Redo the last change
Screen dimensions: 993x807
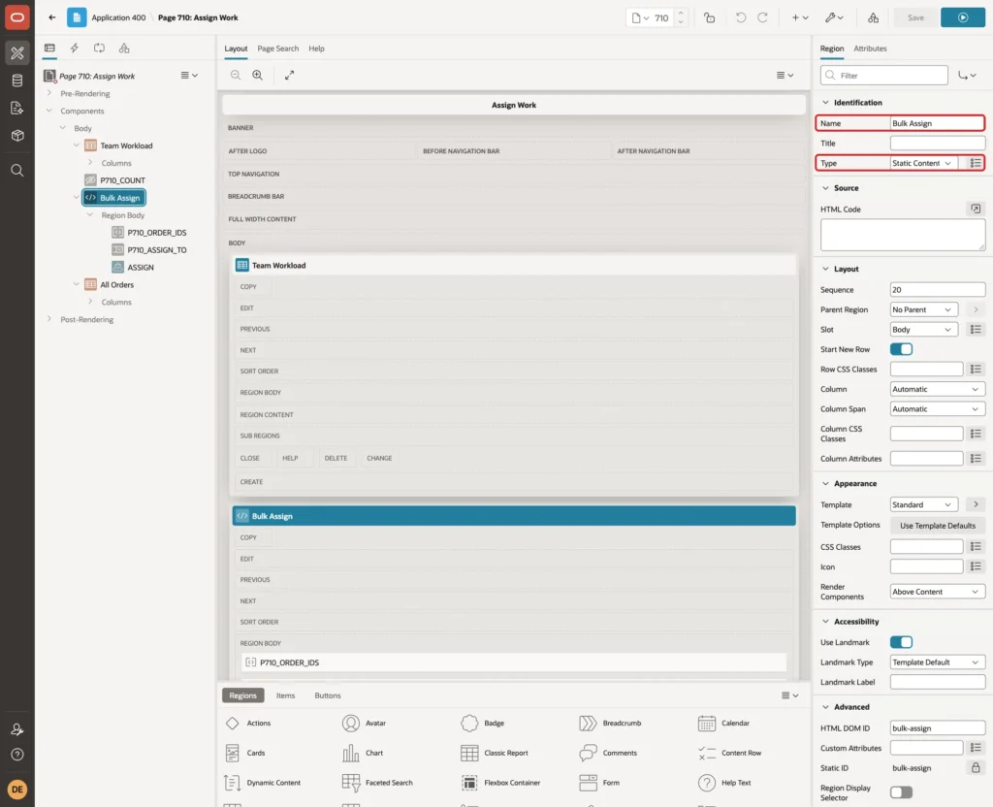coord(762,17)
